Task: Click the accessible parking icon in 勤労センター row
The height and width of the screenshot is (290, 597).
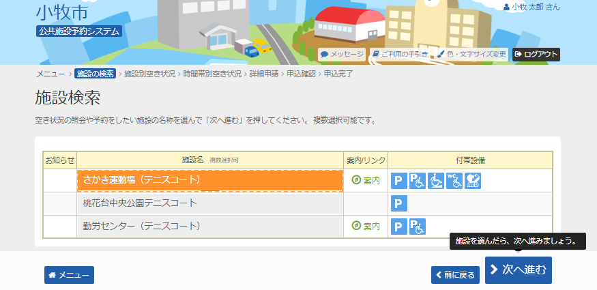Action: (x=418, y=226)
